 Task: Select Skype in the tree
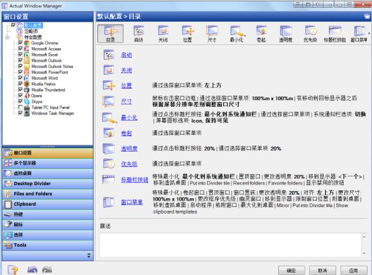click(x=37, y=102)
